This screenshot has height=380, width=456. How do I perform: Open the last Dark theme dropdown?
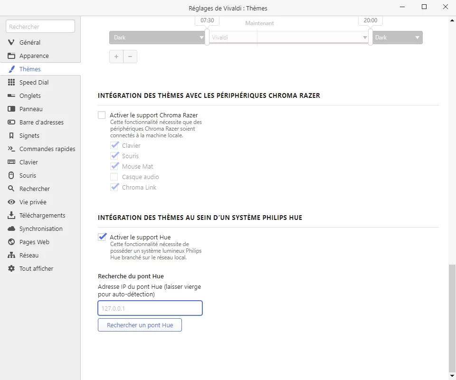click(x=398, y=38)
